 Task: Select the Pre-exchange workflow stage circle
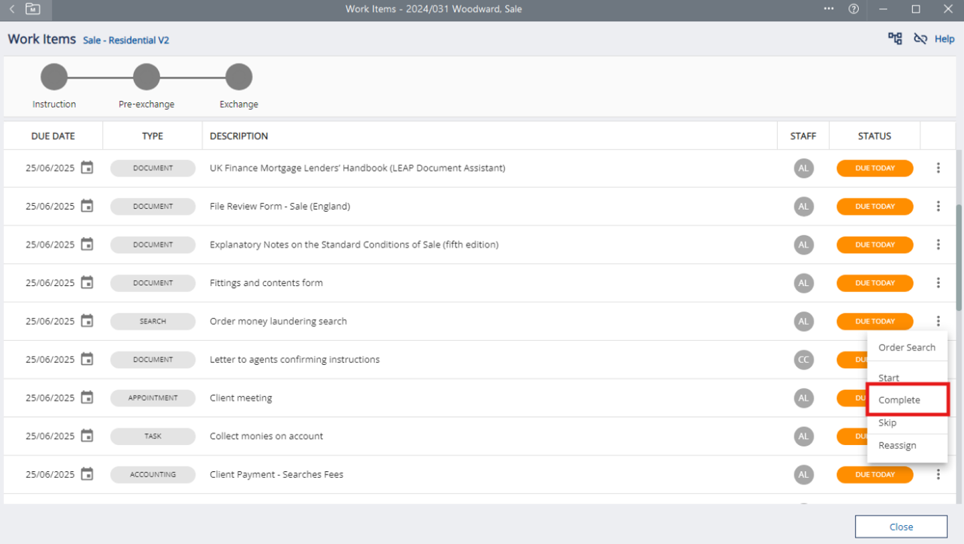(146, 77)
